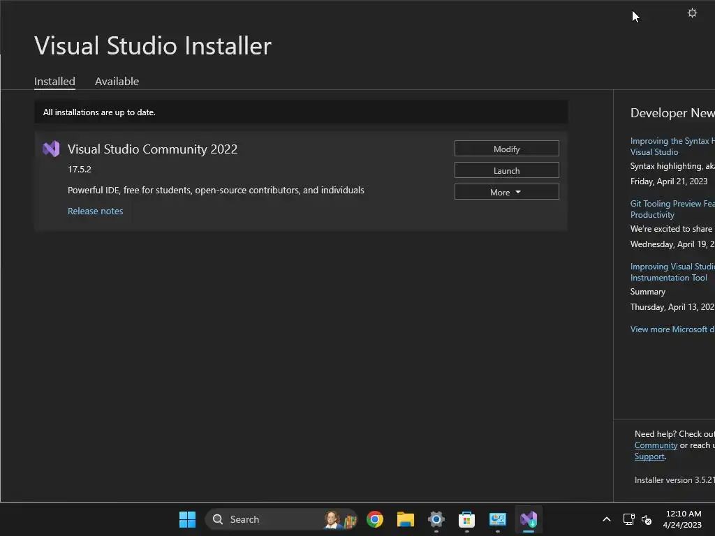Screen dimensions: 715x536
Task: Click the 'Powerful IDE, free for students' description
Action: click(216, 190)
